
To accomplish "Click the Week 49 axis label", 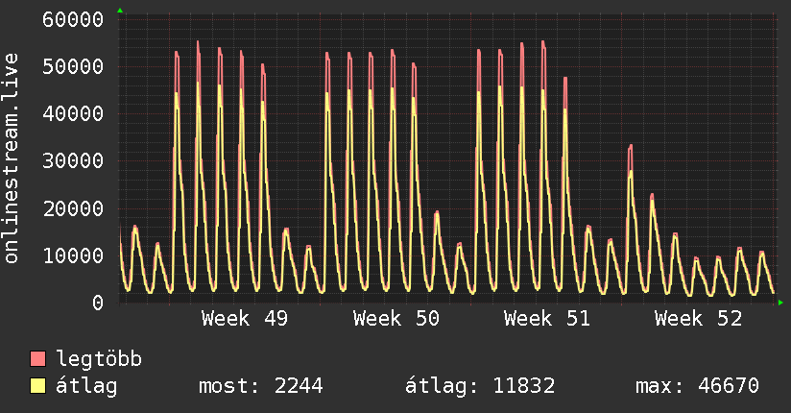I will click(245, 319).
